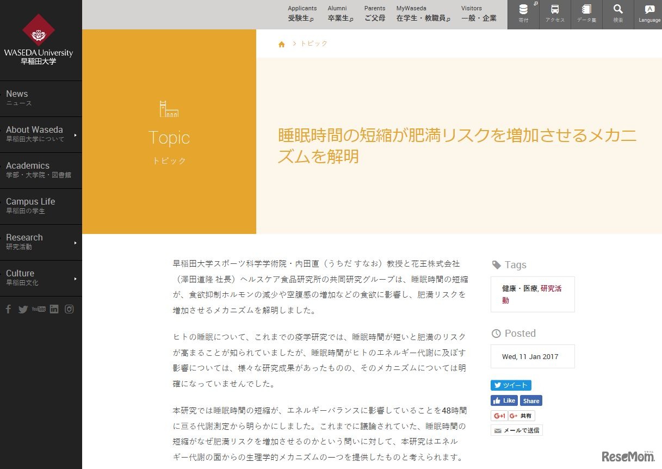Click the 寄付 donation icon
This screenshot has width=662, height=469.
click(523, 14)
